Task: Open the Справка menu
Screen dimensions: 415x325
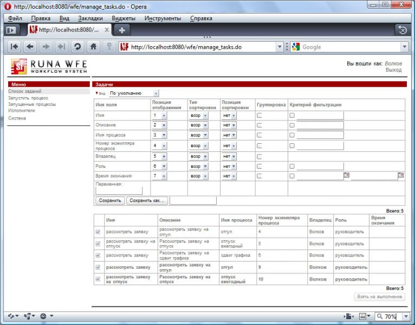Action: tap(201, 18)
